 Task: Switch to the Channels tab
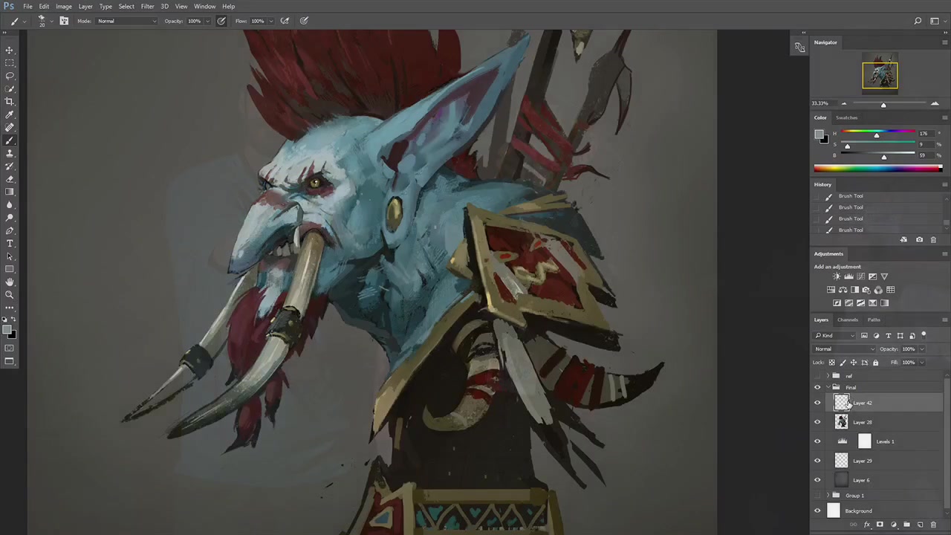click(848, 320)
